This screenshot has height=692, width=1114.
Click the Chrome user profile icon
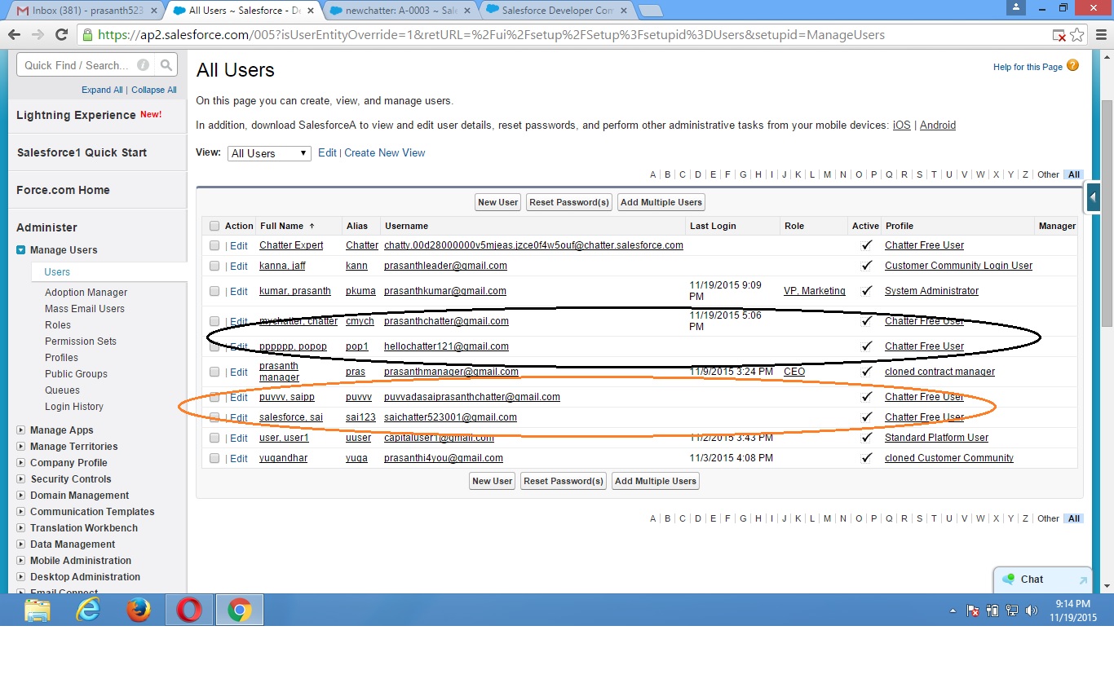(1016, 7)
